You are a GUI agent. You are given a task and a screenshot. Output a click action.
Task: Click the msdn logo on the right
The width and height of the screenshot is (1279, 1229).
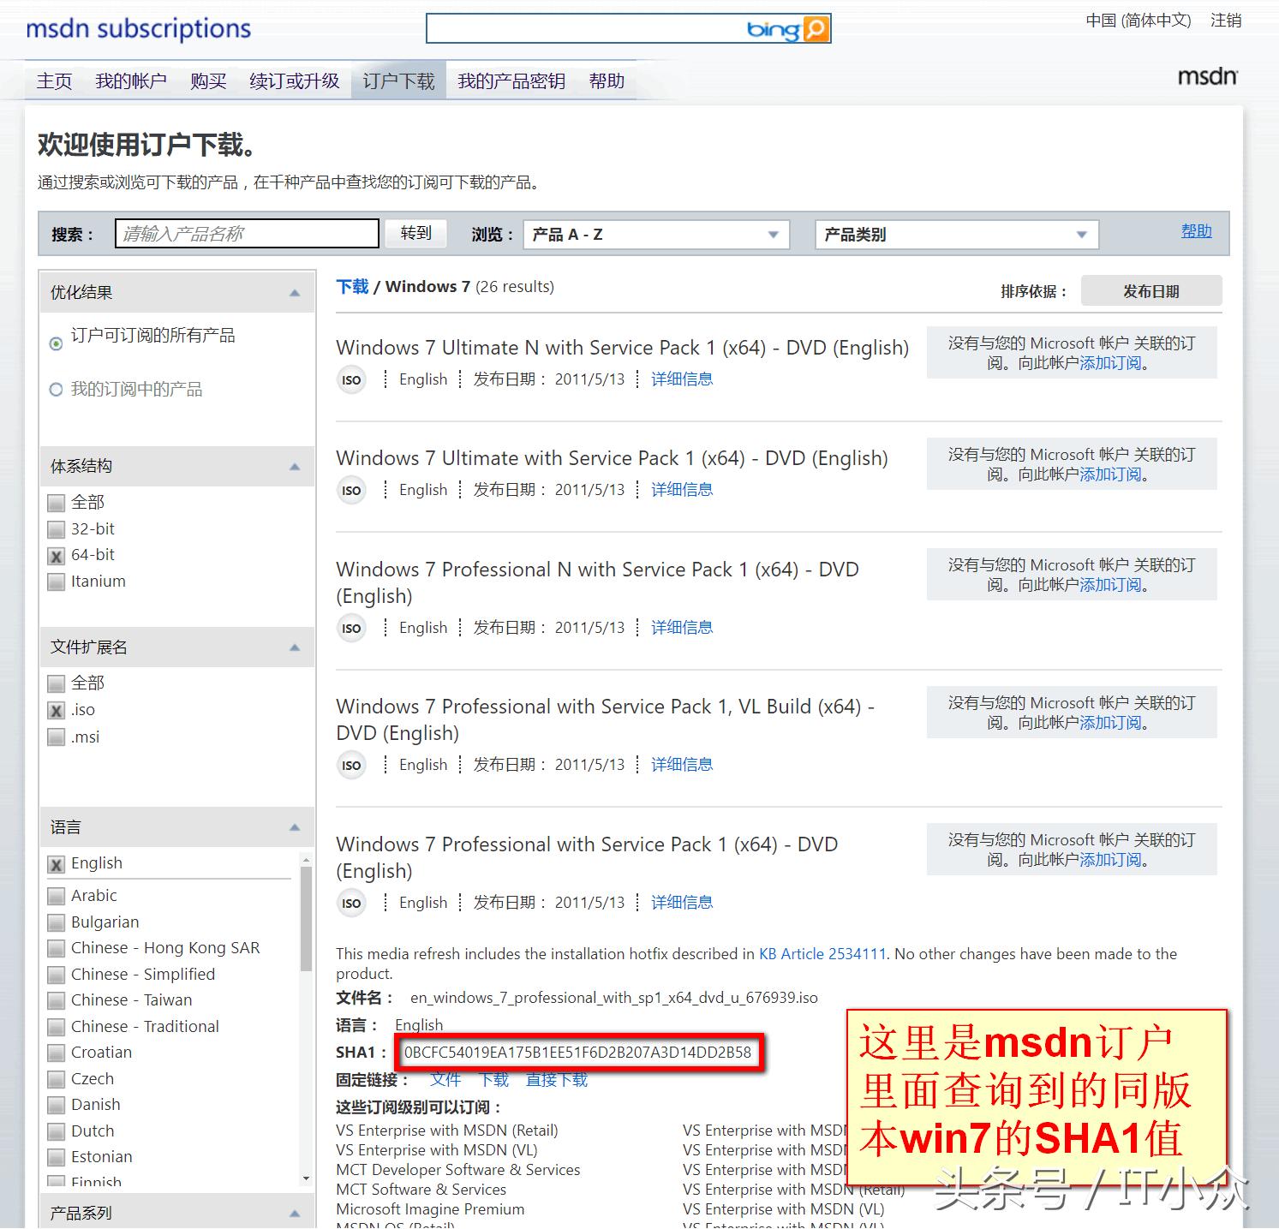click(1208, 77)
